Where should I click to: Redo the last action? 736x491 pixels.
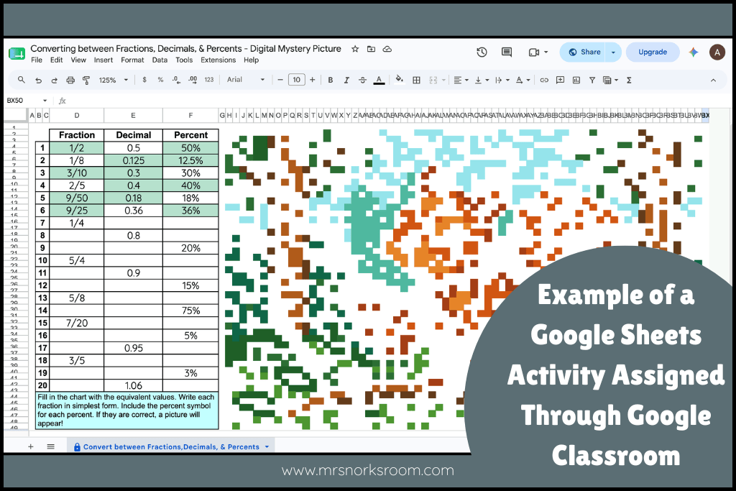[55, 81]
